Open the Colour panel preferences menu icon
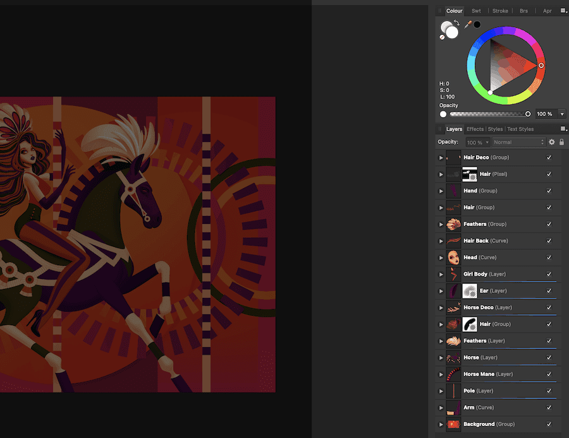The height and width of the screenshot is (438, 569). coord(562,11)
